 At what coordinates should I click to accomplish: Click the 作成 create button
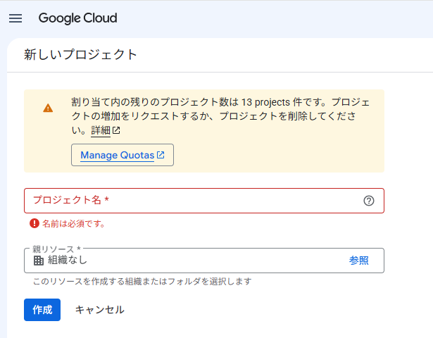tap(42, 310)
